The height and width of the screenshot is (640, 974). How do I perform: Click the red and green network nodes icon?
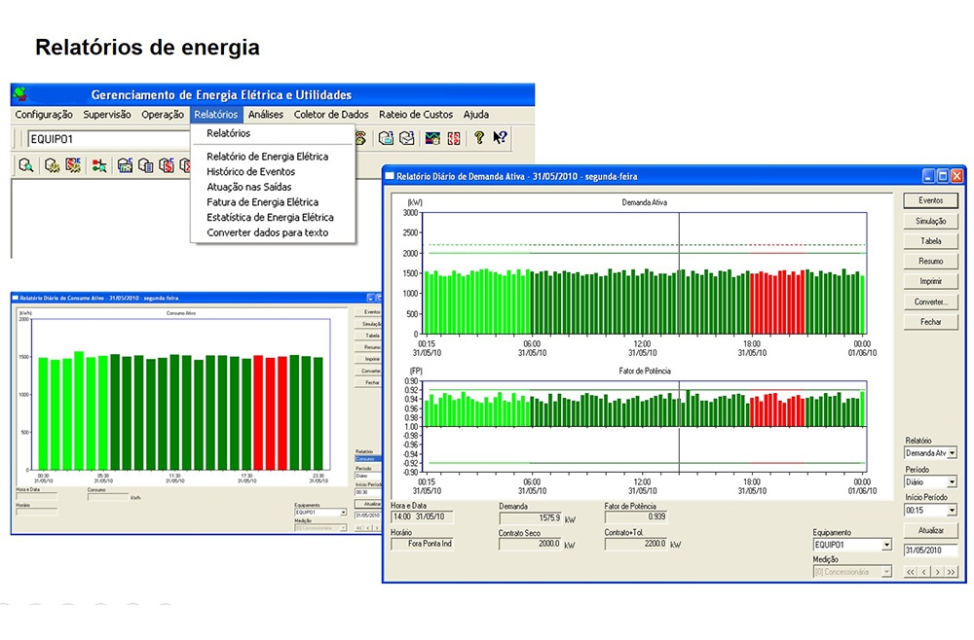(x=99, y=166)
